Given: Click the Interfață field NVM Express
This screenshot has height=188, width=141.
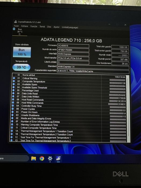Looking at the screenshot, I should coord(73,54).
